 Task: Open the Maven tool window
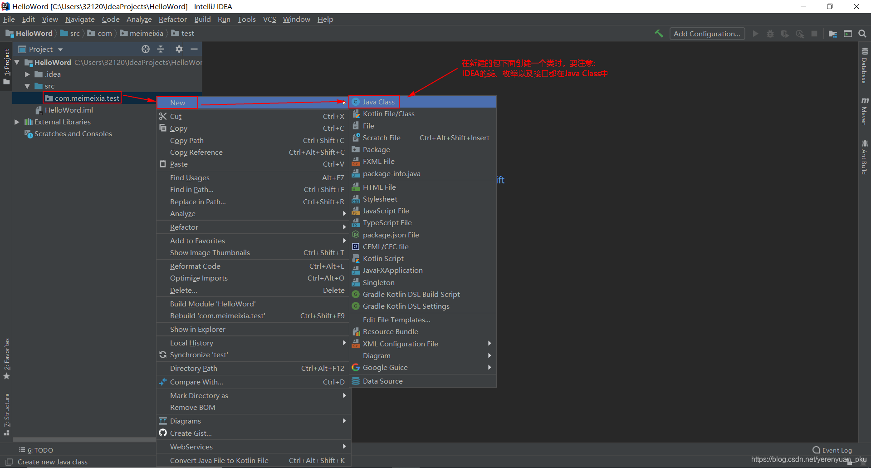tap(865, 111)
